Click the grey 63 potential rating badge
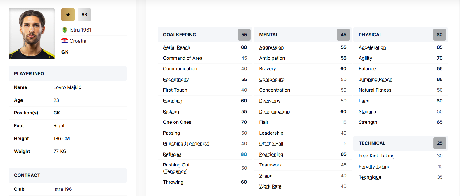Viewport: 460px width, 196px height. coord(84,15)
